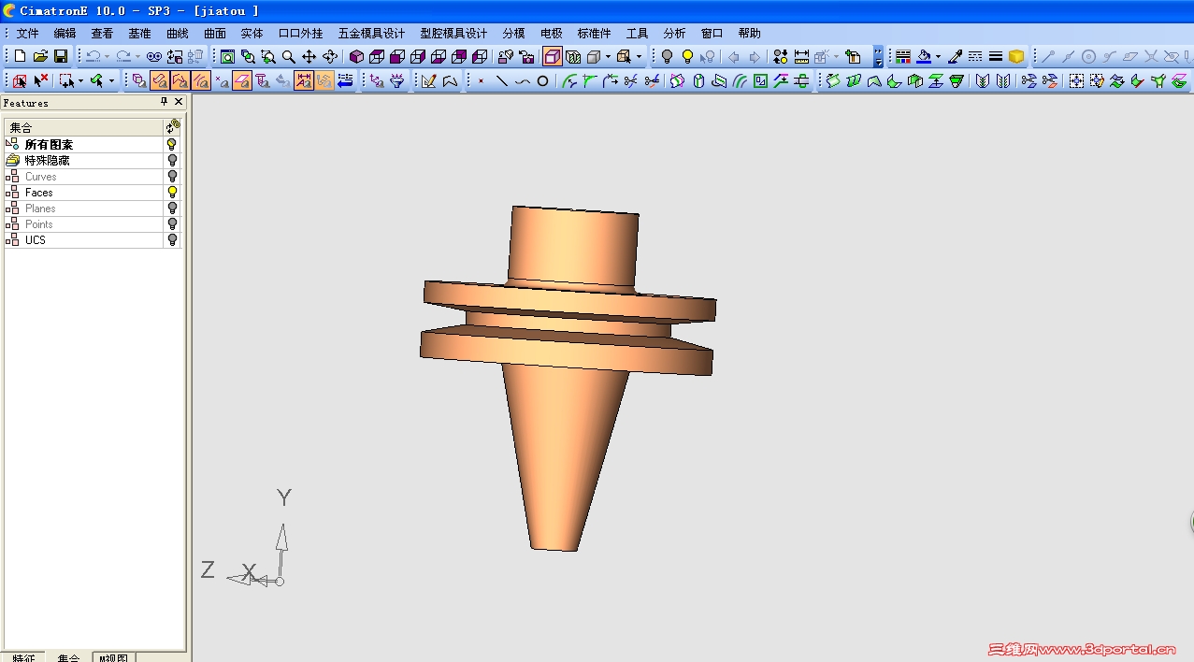This screenshot has width=1194, height=662.
Task: Open the Undo history dropdown arrow
Action: tap(107, 56)
